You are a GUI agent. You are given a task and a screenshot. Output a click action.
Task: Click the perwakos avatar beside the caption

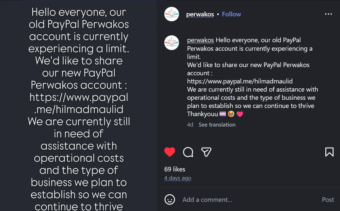171,43
